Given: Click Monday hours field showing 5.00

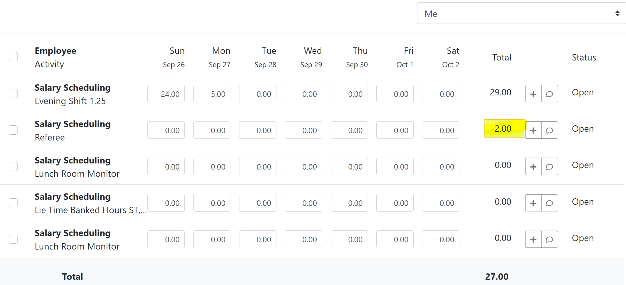Looking at the screenshot, I should point(212,94).
